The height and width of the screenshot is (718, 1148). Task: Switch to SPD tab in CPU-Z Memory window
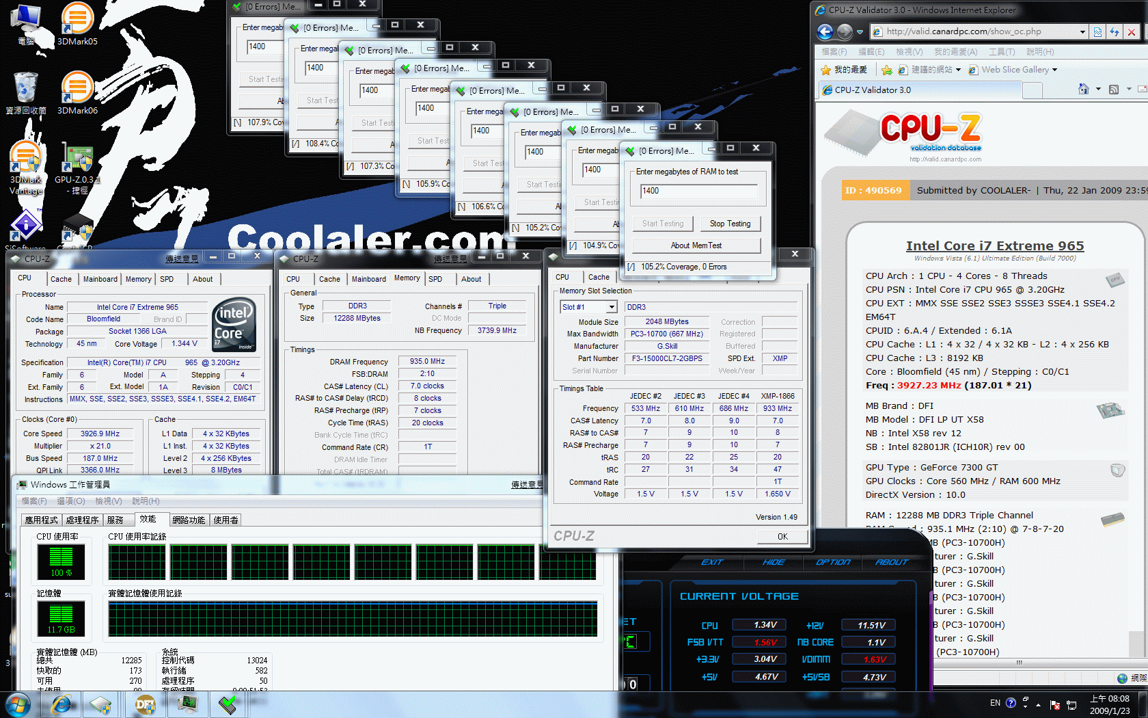coord(435,279)
